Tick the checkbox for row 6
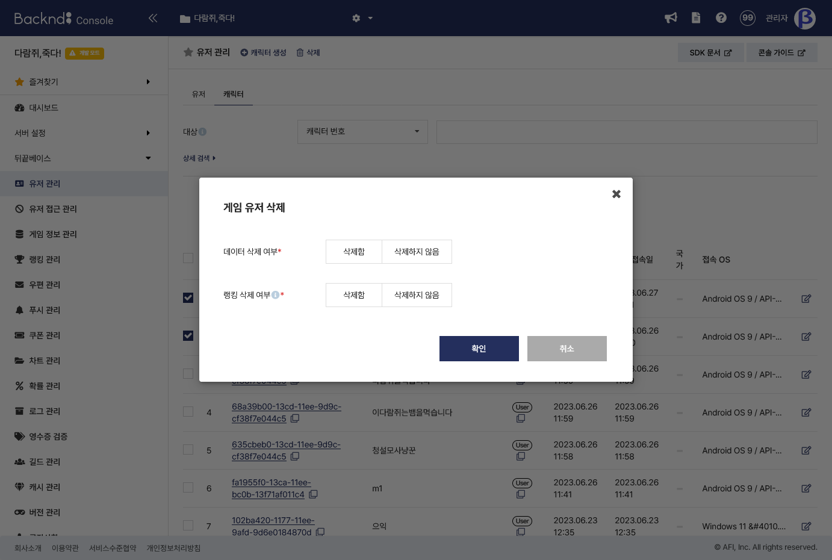 [x=188, y=488]
